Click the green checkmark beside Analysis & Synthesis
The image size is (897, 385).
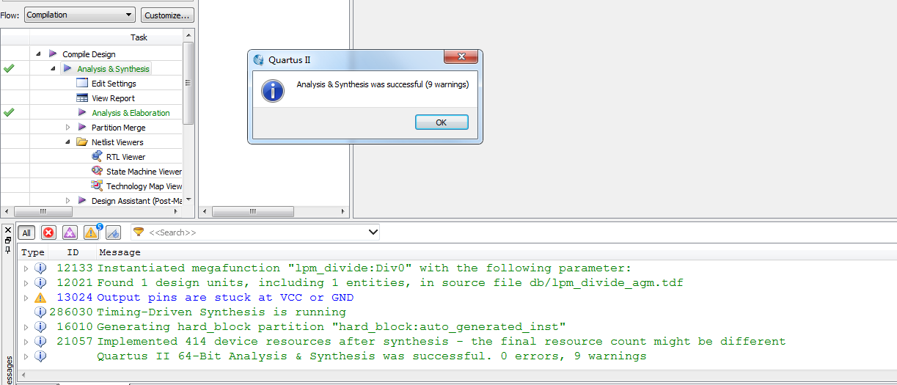click(x=9, y=69)
